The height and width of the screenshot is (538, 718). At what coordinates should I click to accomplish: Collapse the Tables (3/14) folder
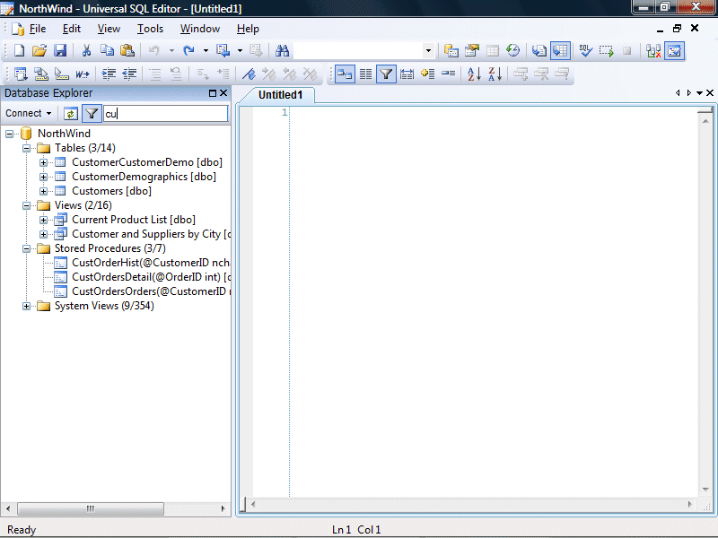pos(27,148)
